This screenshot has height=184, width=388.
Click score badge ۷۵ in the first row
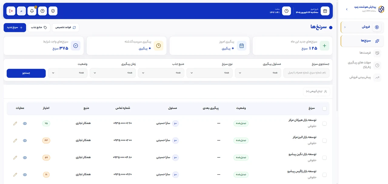(x=46, y=123)
